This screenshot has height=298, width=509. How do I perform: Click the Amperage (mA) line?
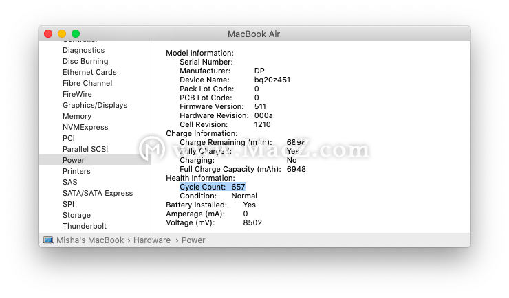[207, 214]
